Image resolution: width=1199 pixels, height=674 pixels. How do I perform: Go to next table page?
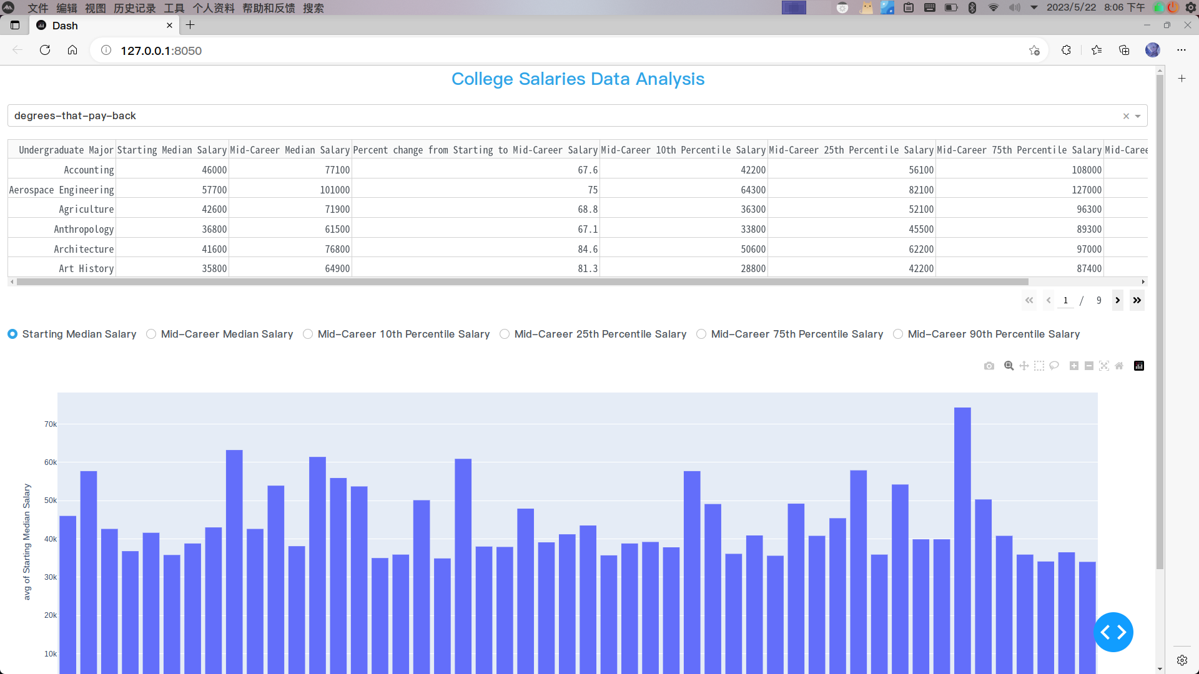coord(1118,301)
